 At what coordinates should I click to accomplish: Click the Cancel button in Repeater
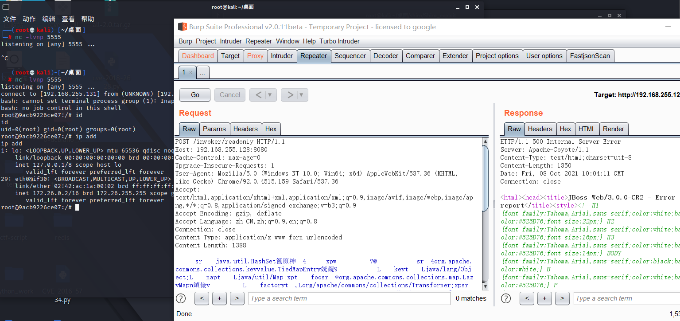230,95
